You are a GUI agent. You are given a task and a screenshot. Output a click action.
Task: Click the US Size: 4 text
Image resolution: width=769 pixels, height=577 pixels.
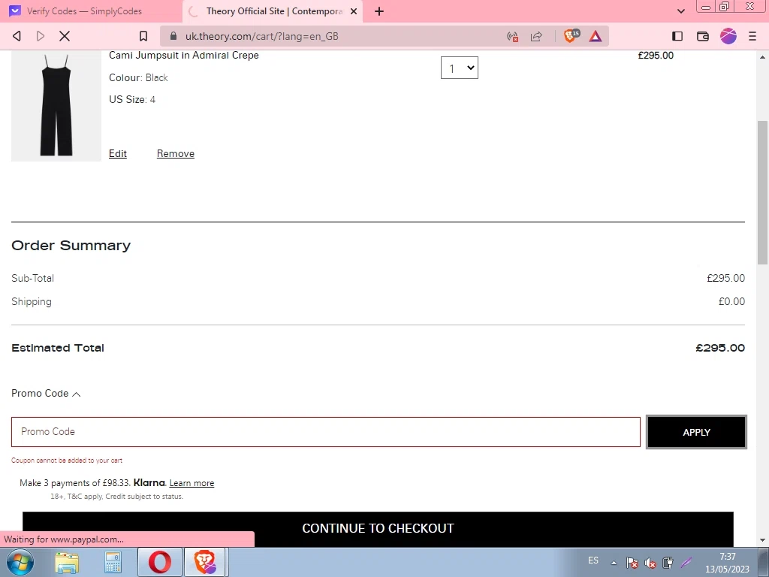pyautogui.click(x=132, y=100)
